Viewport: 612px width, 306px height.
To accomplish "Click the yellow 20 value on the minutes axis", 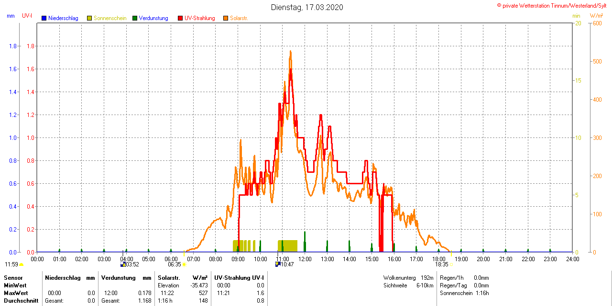I will [x=578, y=23].
